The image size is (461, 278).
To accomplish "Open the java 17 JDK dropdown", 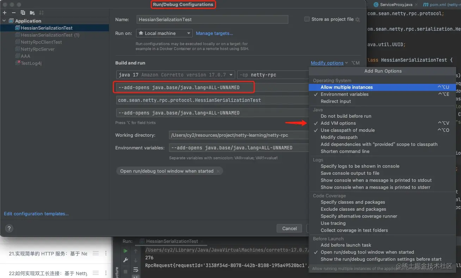I will (x=176, y=75).
